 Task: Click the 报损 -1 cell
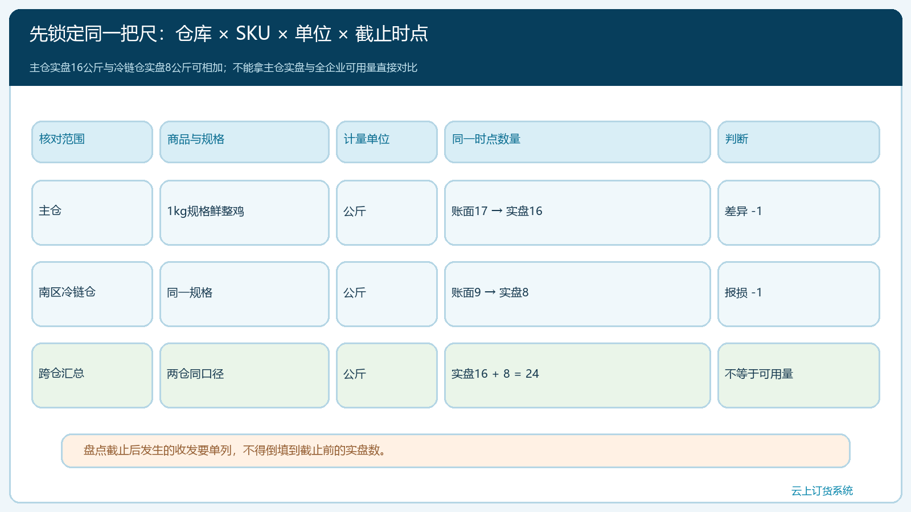click(799, 294)
